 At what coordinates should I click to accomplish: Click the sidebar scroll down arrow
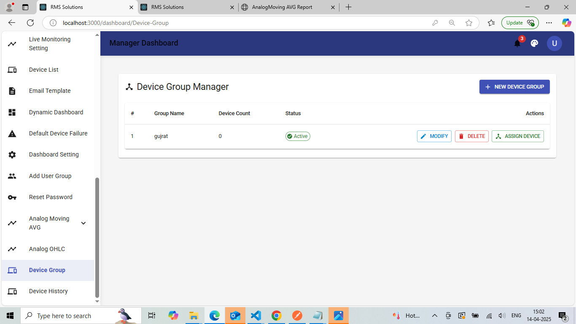point(97,301)
